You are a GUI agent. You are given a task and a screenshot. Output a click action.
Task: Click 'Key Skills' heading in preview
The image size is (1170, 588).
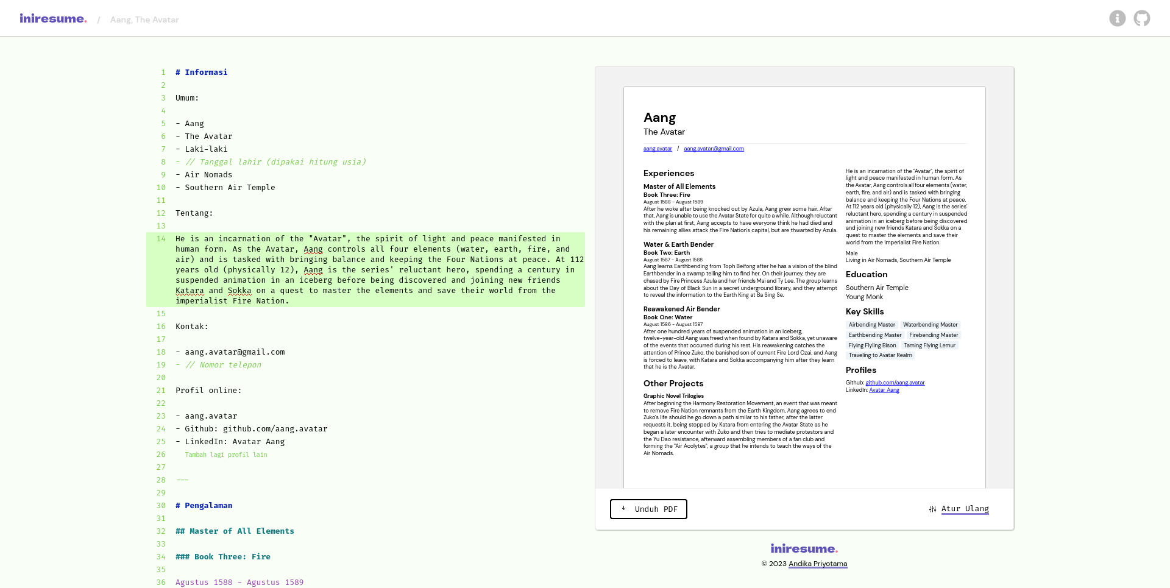(x=865, y=312)
